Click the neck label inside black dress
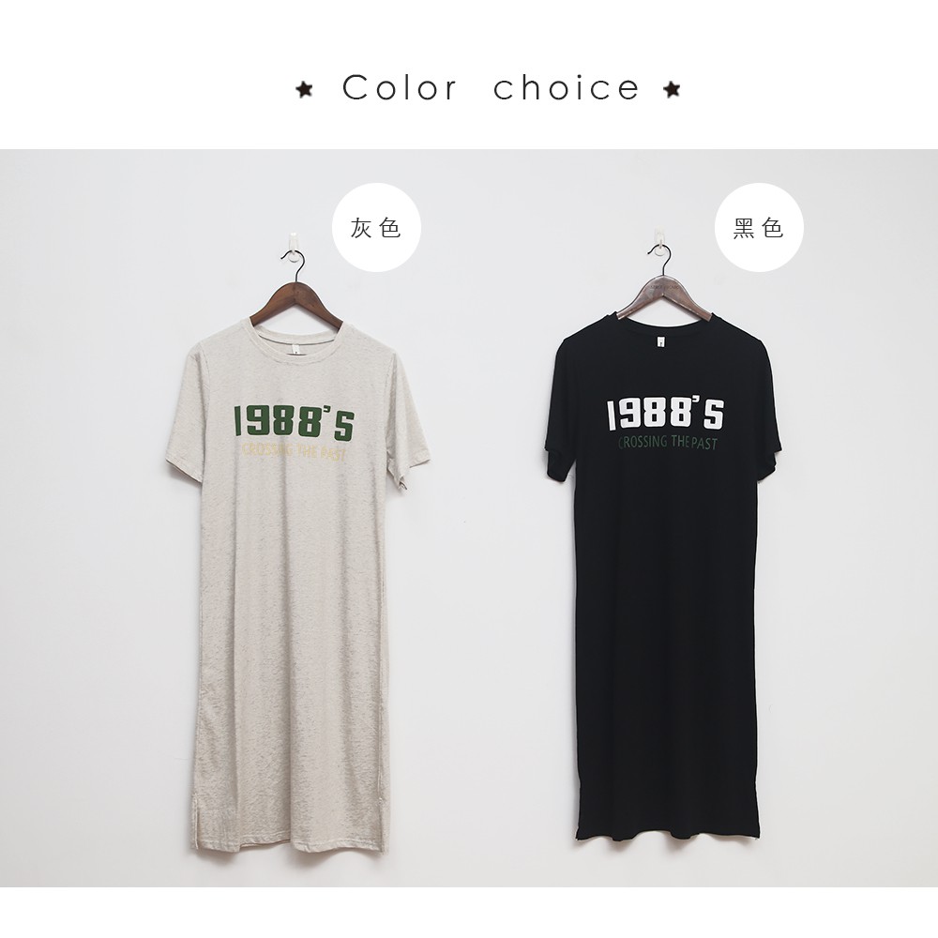This screenshot has width=938, height=938. tap(657, 341)
